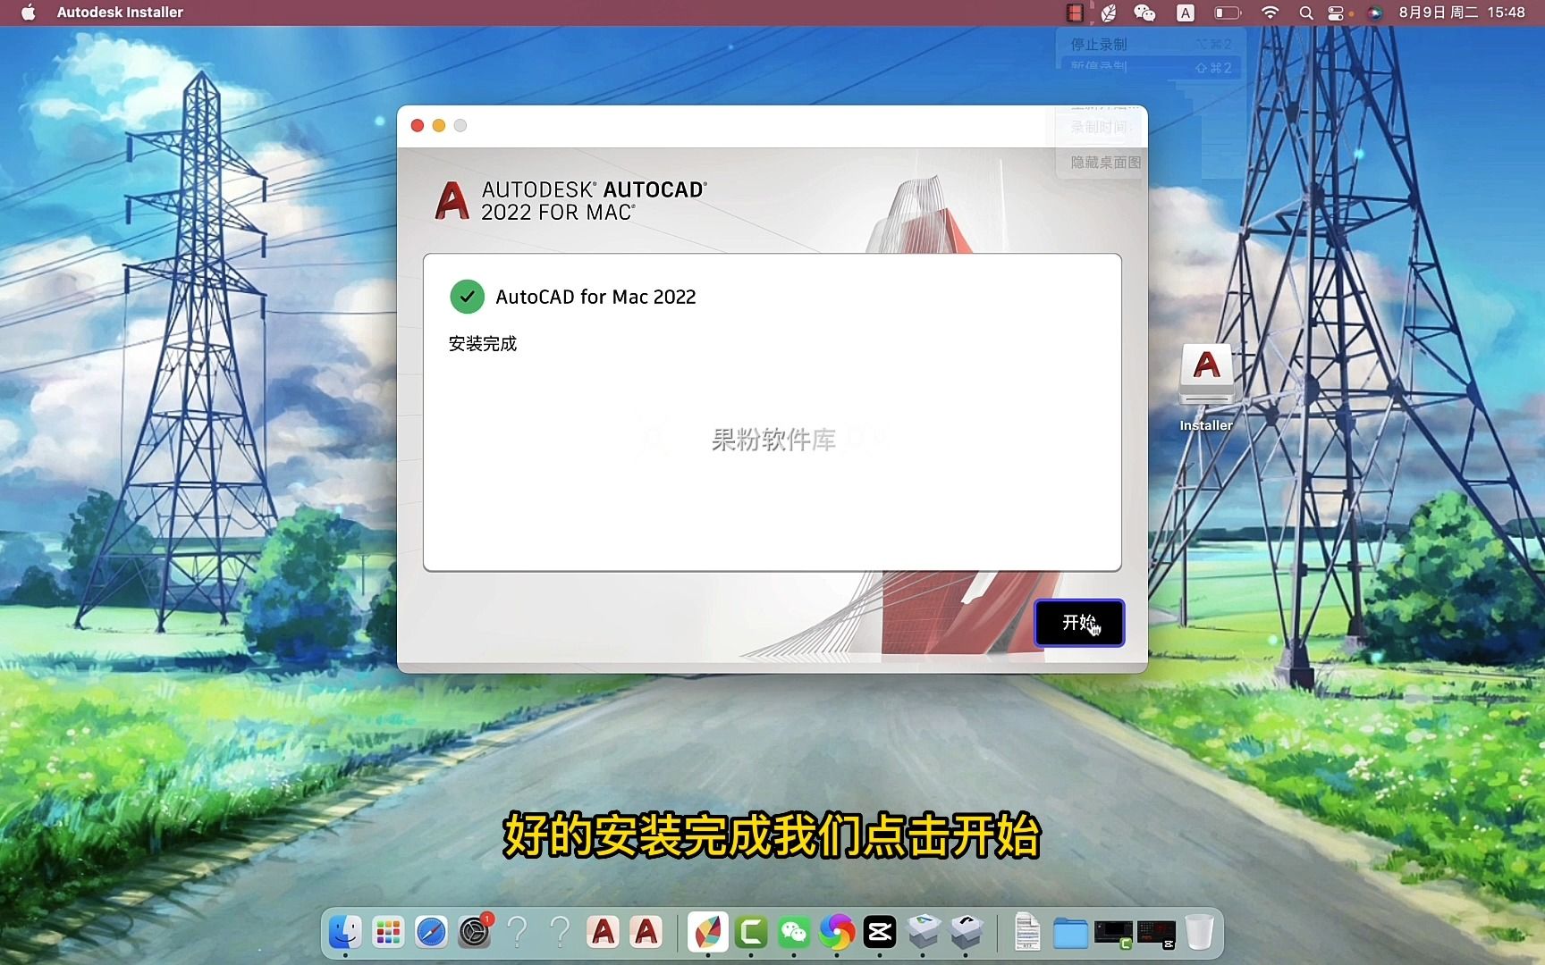Click the Wi-Fi icon in the menu bar
The height and width of the screenshot is (965, 1545).
coord(1270,13)
